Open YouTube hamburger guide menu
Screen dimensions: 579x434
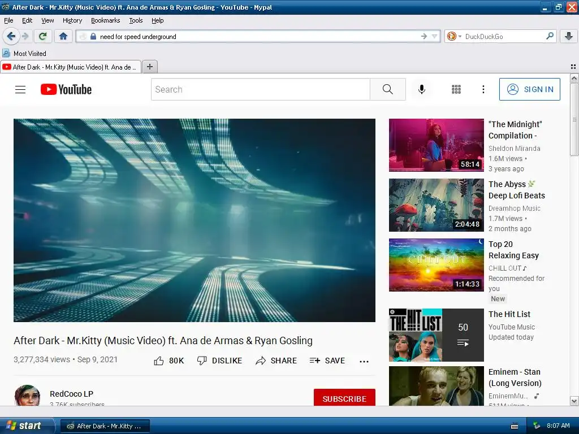(x=20, y=89)
